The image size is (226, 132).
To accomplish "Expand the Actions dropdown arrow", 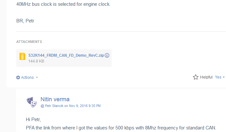I will [x=37, y=78].
